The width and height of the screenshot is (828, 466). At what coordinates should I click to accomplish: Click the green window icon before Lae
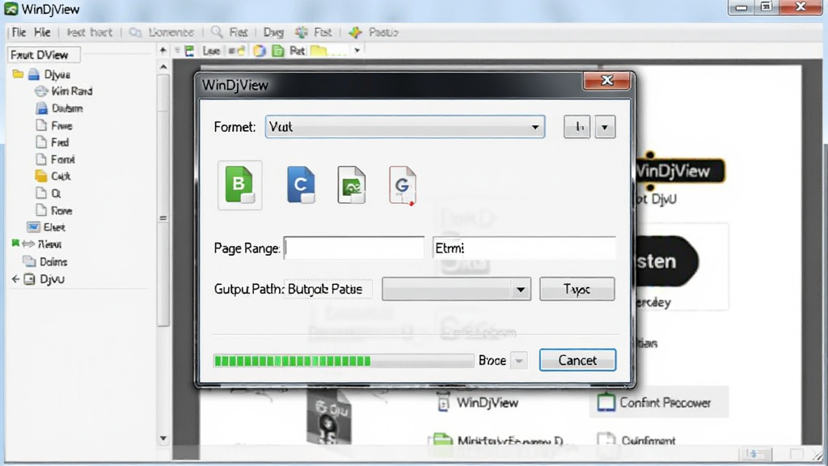(189, 51)
